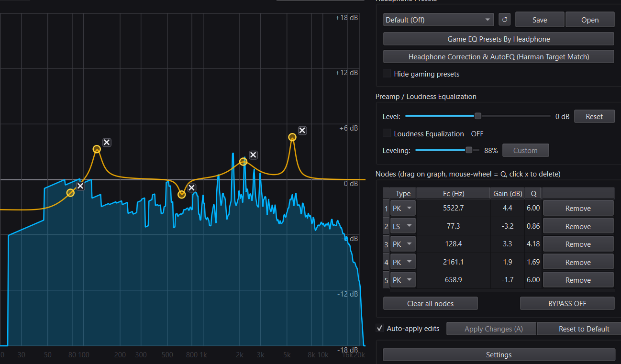Remove node 3 at 128.4 Hz

point(578,244)
